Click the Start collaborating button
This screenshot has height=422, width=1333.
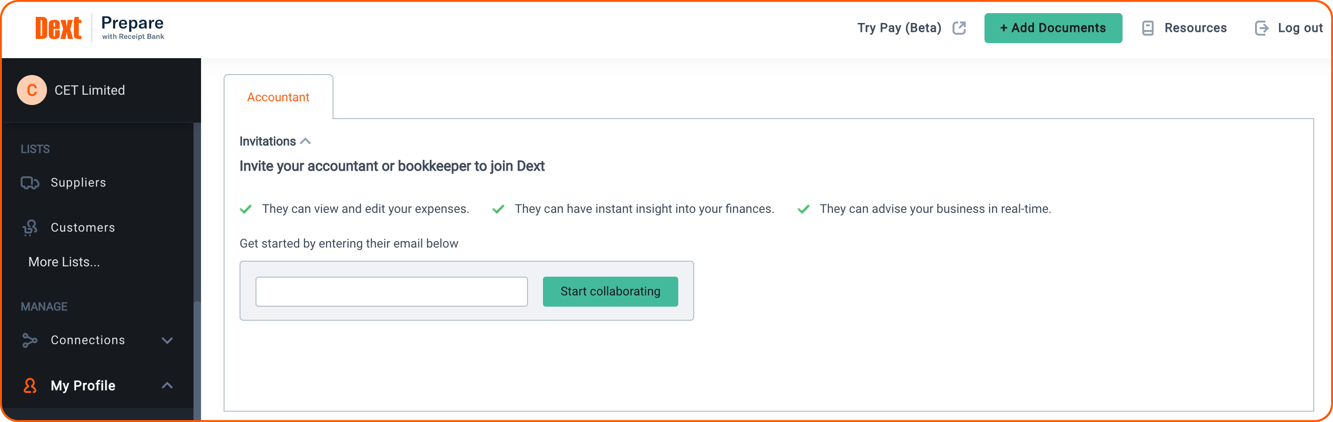tap(610, 291)
